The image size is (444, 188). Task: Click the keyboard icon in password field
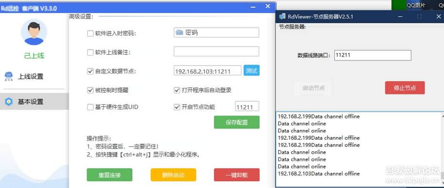tap(179, 32)
